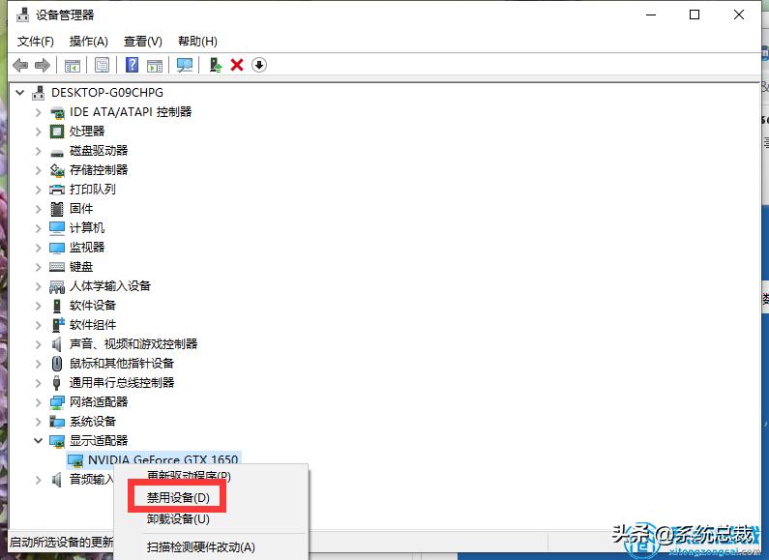
Task: Select the 键盘 tree entry
Action: (x=81, y=267)
